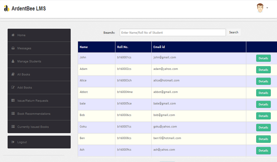Screen dimensions: 277x162
Task: Open Details for Alice
Action: click(263, 82)
